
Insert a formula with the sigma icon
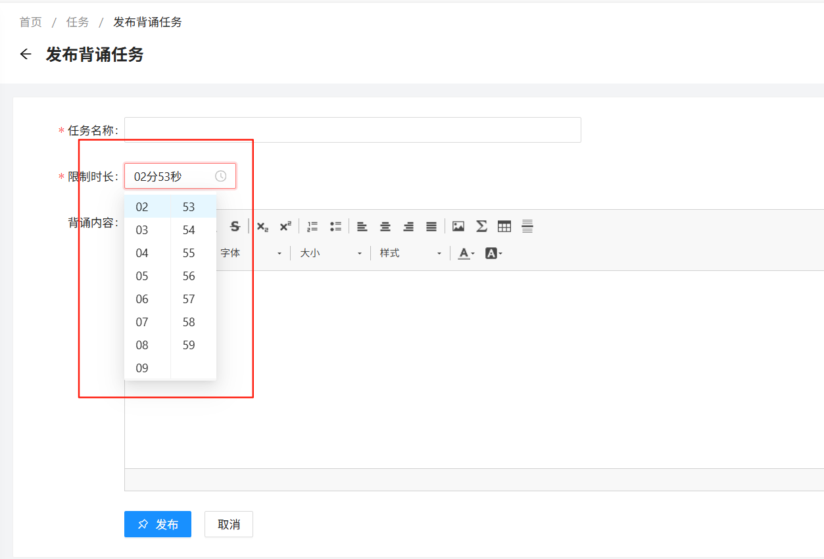point(481,226)
